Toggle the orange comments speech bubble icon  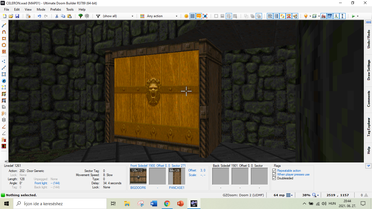click(199, 16)
